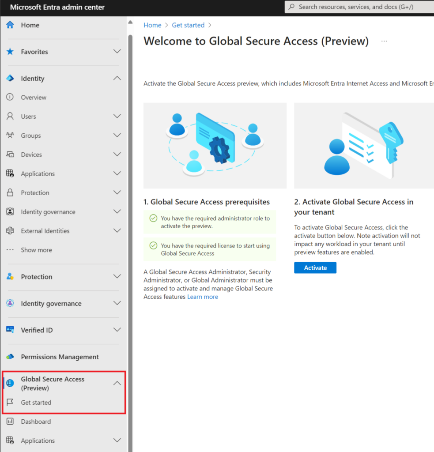Click the search magnifier icon
434x452 pixels.
click(291, 7)
